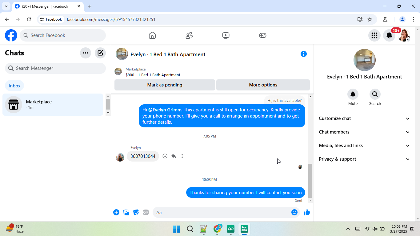Open volume control in system tray

point(374,229)
